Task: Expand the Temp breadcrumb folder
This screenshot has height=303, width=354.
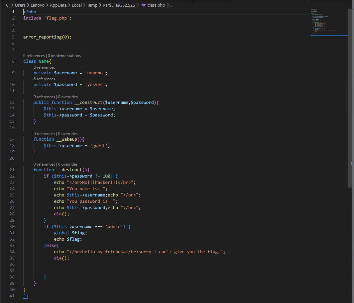Action: (92, 5)
